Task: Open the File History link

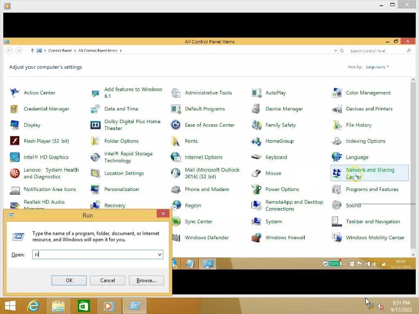Action: click(x=358, y=125)
